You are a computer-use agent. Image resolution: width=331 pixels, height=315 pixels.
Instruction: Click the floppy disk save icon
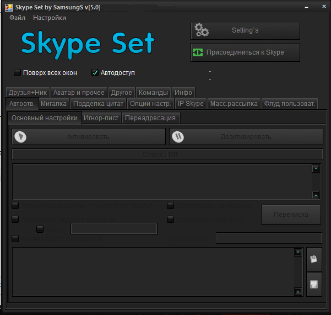(314, 284)
